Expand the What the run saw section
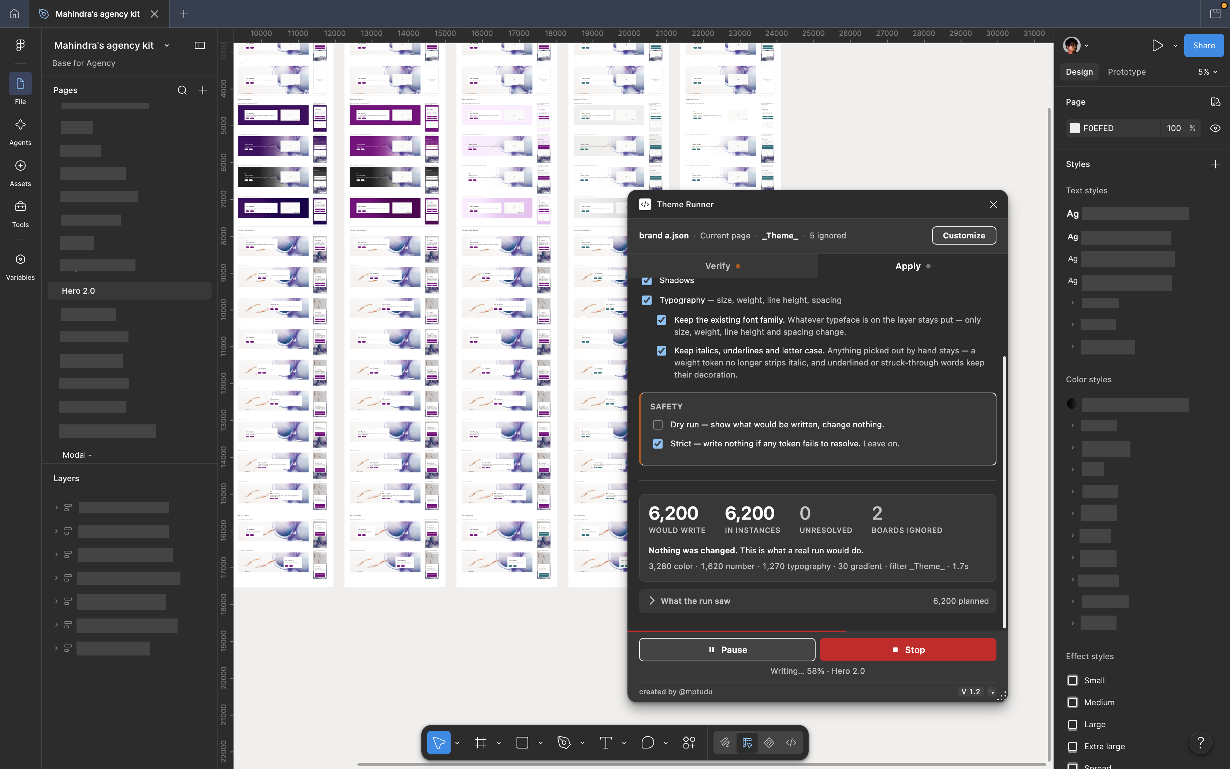 coord(818,601)
